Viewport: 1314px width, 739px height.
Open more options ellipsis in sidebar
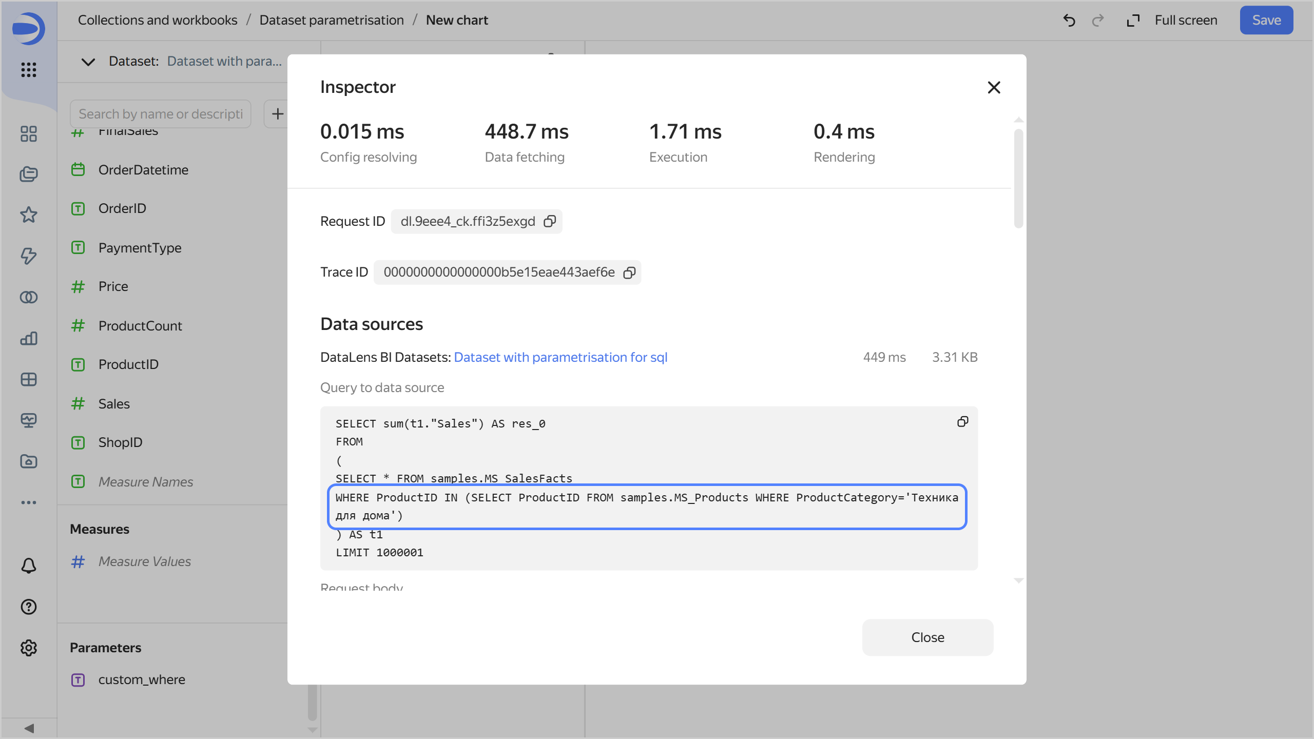29,502
